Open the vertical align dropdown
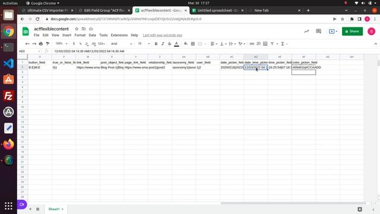This screenshot has width=380, height=214. point(223,43)
